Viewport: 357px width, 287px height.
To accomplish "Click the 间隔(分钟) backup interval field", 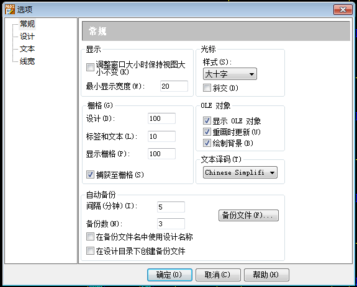I will coord(171,207).
